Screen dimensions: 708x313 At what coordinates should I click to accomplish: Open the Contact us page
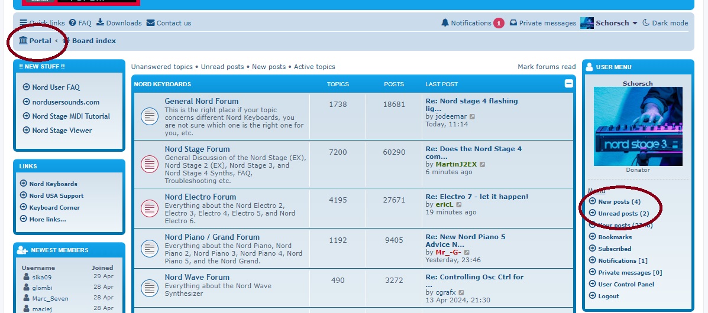[x=169, y=23]
